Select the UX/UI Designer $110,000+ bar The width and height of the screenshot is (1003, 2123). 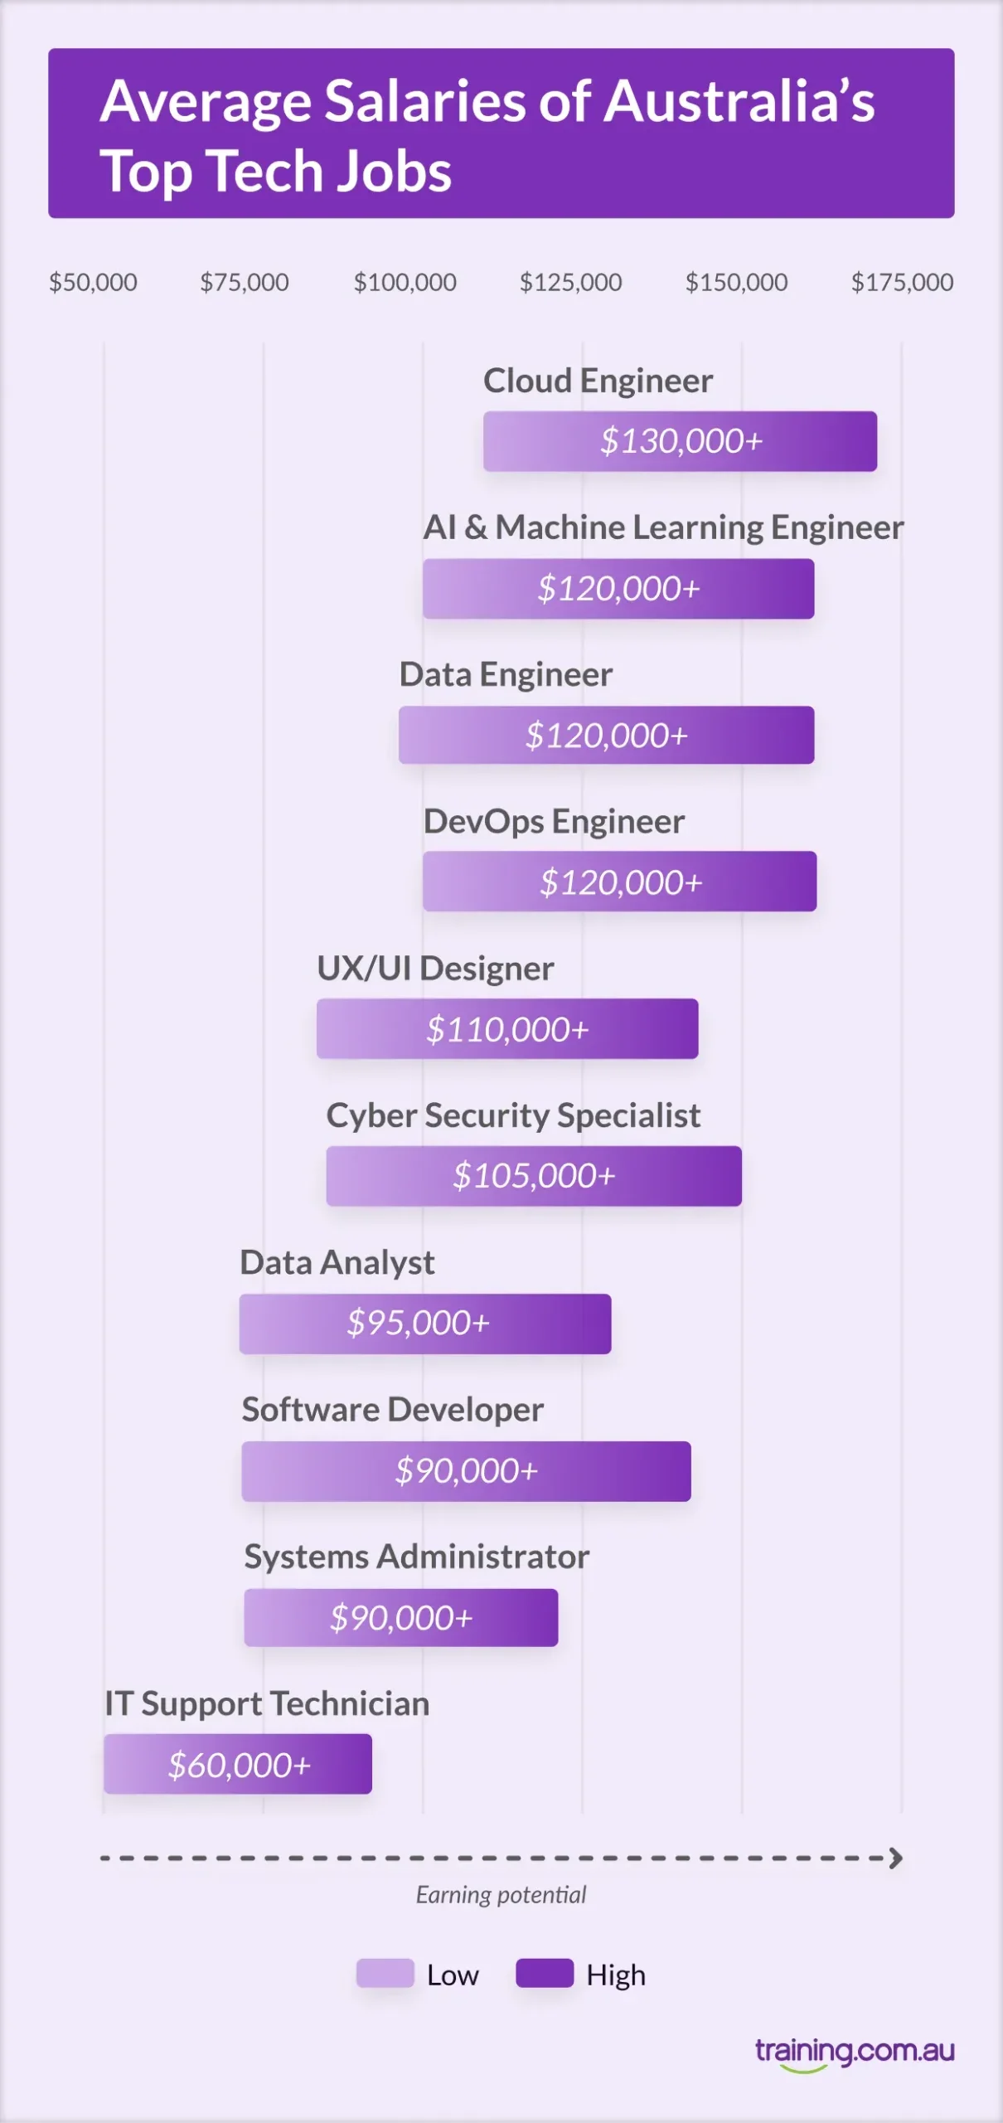(x=507, y=1029)
